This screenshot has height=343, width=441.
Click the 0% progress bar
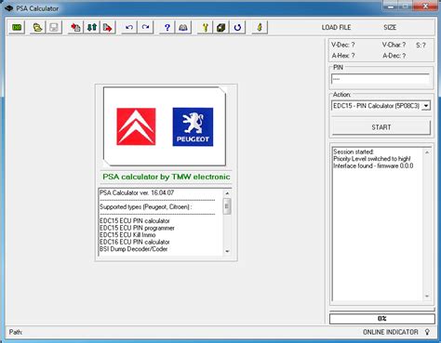coord(382,319)
